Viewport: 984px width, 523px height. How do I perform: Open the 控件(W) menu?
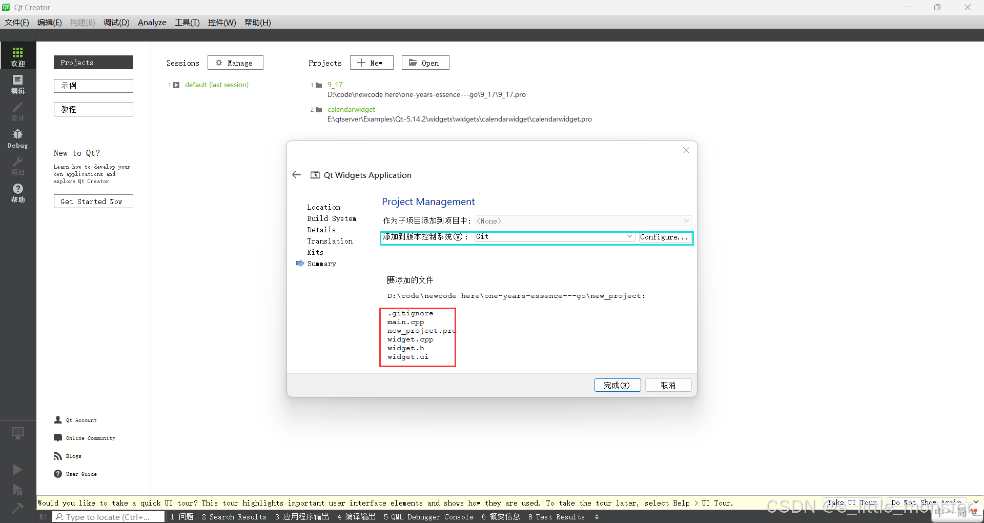222,23
